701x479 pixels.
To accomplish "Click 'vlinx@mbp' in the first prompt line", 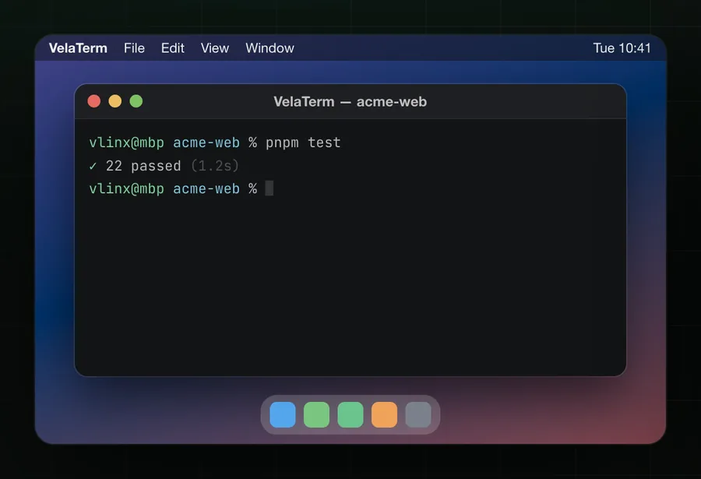I will click(x=126, y=143).
